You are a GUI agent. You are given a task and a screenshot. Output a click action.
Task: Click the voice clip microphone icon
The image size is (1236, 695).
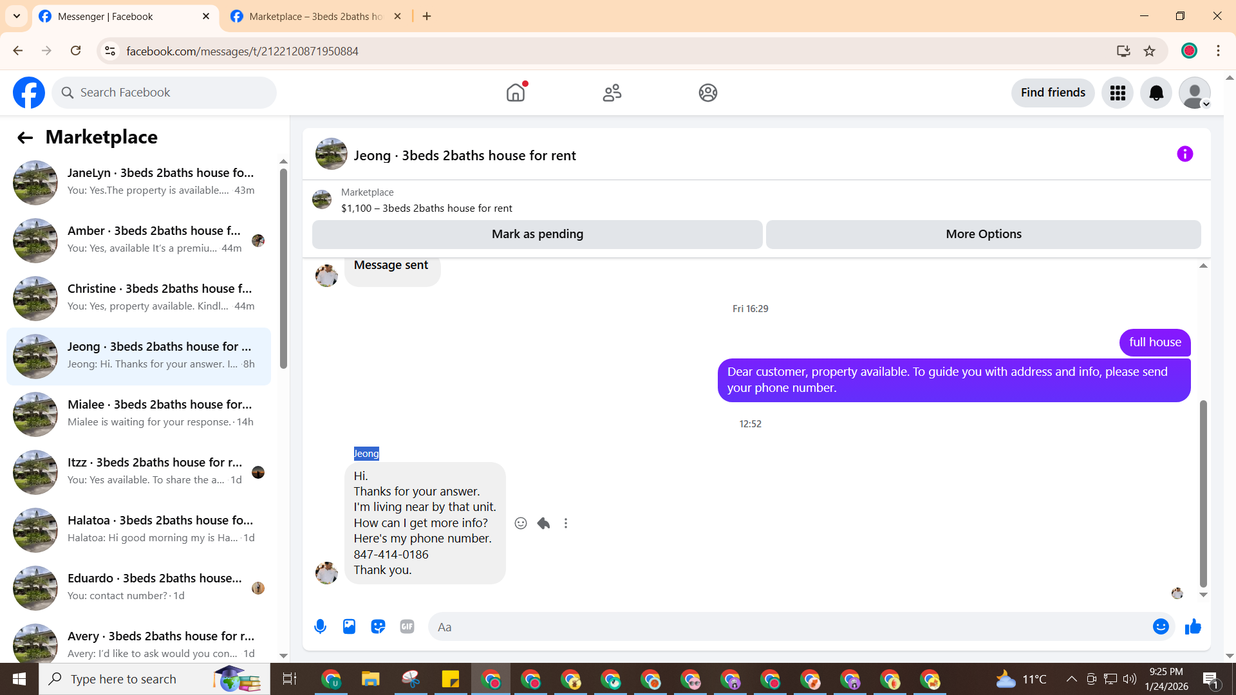tap(320, 627)
